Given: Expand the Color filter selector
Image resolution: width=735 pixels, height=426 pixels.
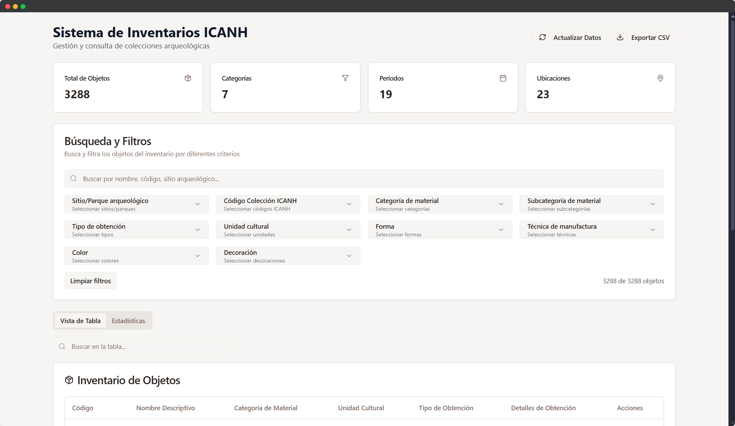Looking at the screenshot, I should click(x=136, y=256).
